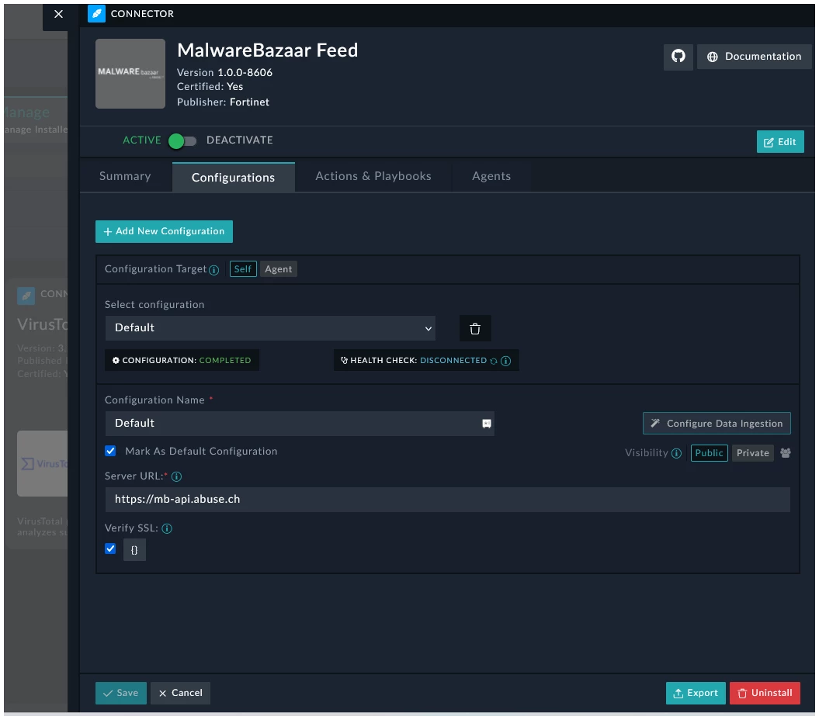This screenshot has width=819, height=720.
Task: Click the Server URL input field
Action: pyautogui.click(x=448, y=499)
